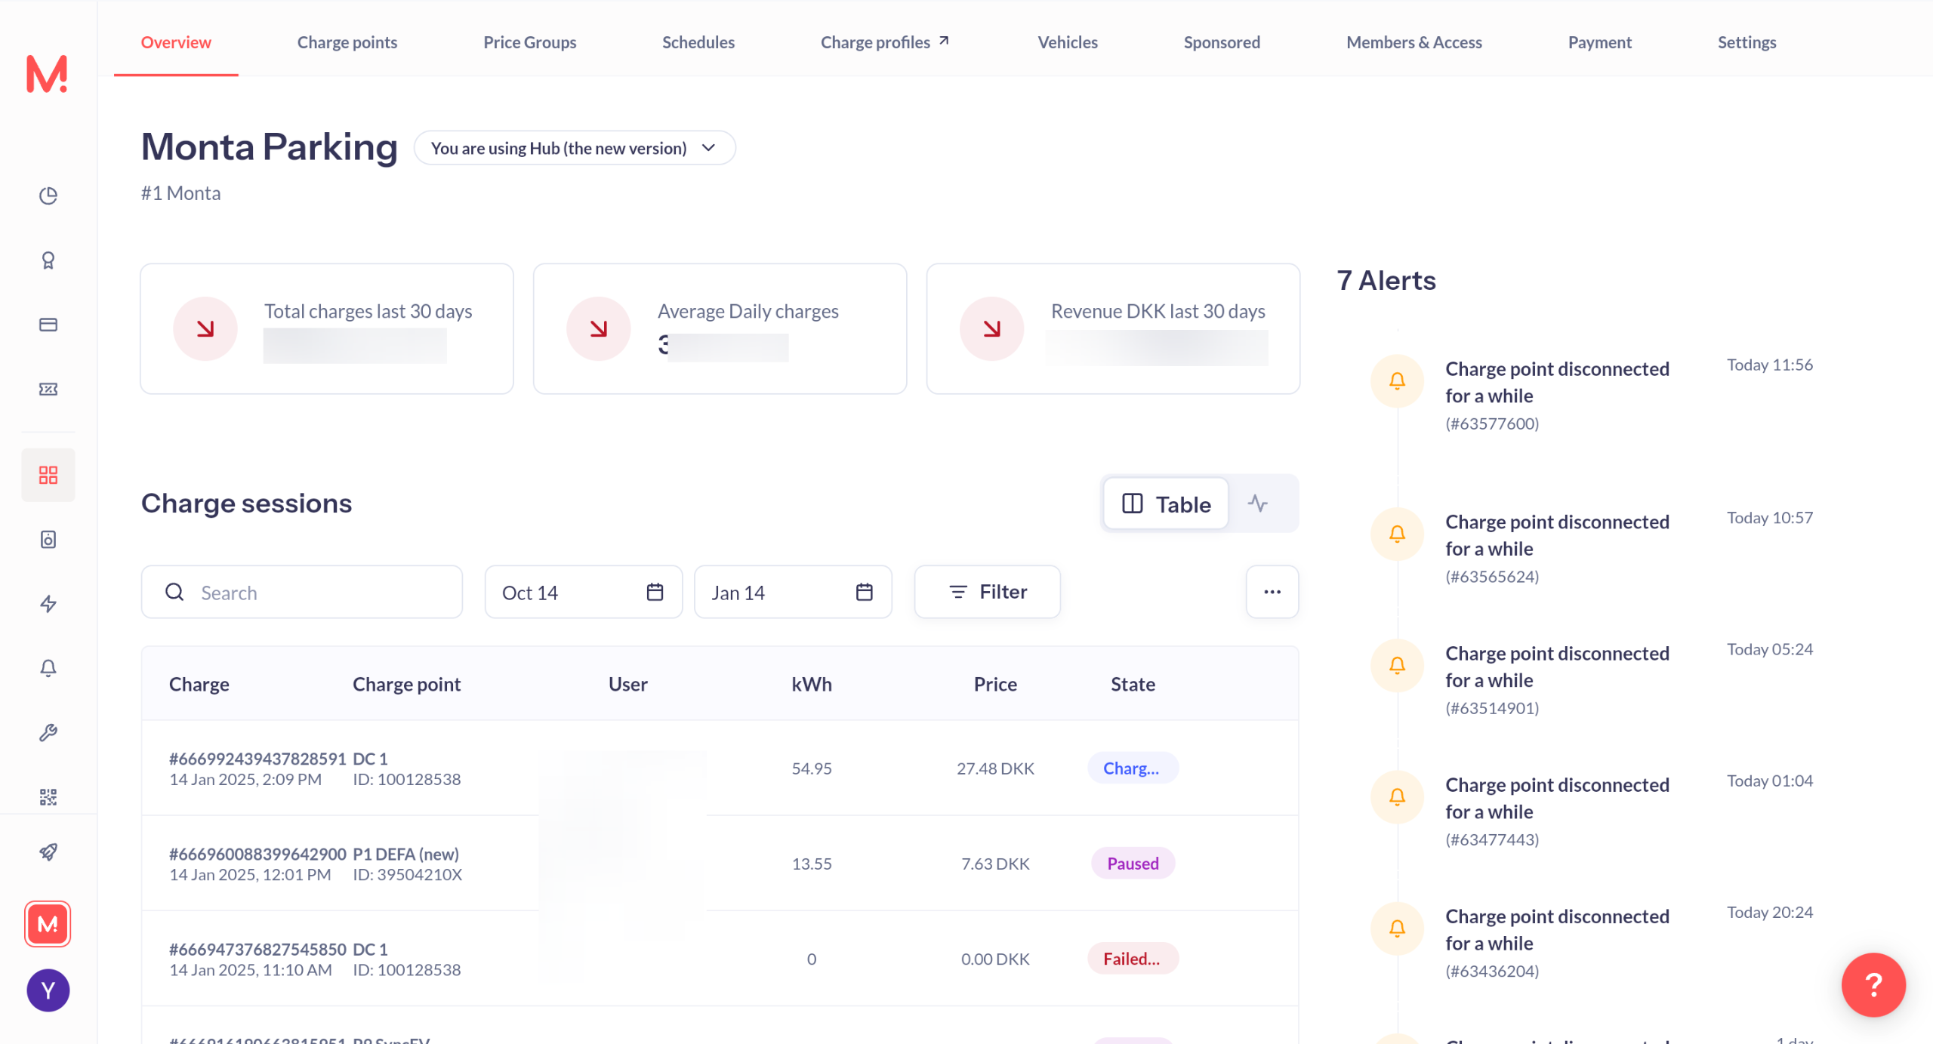This screenshot has width=1933, height=1044.
Task: Click the lightning bolt sidebar icon
Action: tap(48, 604)
